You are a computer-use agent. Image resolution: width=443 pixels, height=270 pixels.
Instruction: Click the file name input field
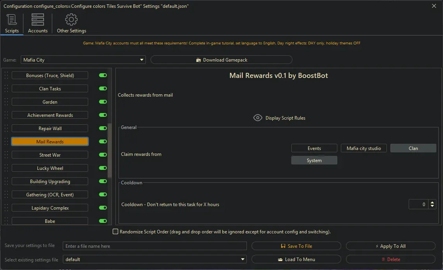(x=155, y=246)
